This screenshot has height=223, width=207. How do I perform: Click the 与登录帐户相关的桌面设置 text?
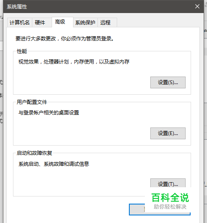49,113
